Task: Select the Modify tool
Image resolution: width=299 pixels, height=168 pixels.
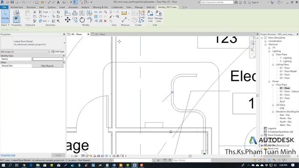Action: (5, 16)
